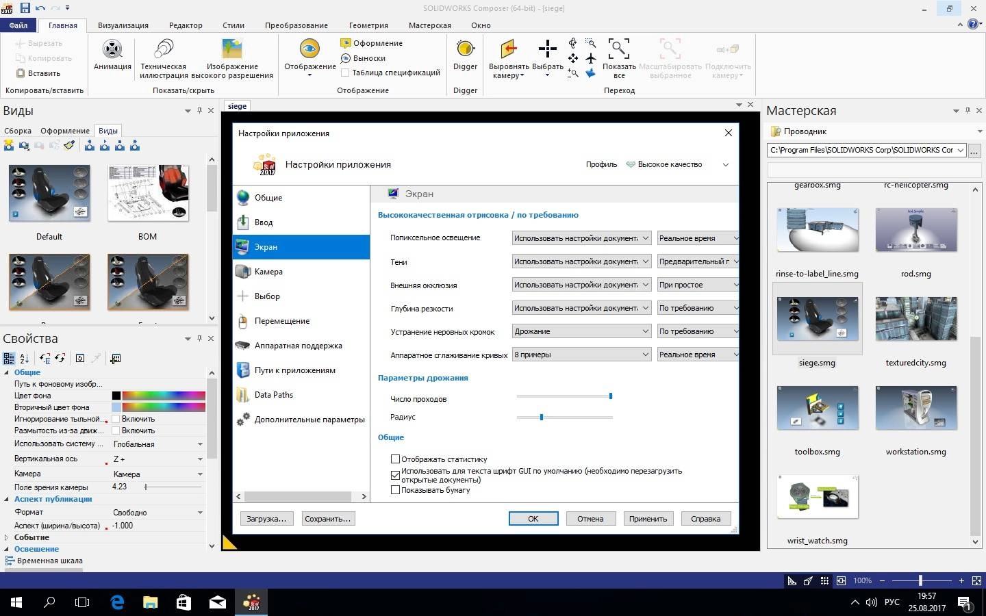Screen dimensions: 986x616
Task: Open Глубина резкости По требованию dropdown
Action: [x=698, y=308]
